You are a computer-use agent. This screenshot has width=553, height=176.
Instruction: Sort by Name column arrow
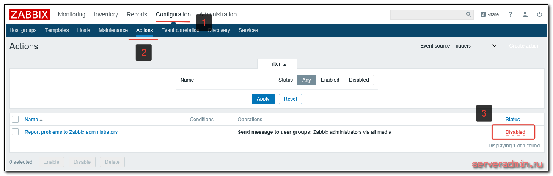41,120
